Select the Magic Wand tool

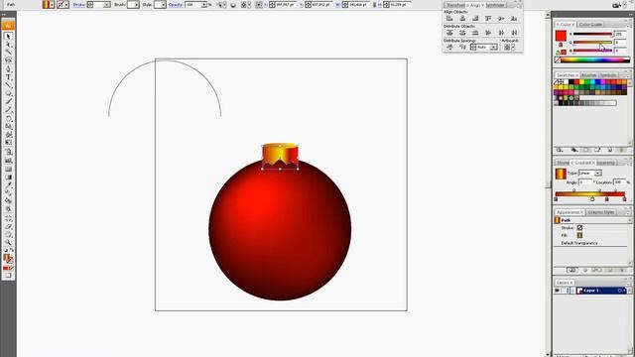pyautogui.click(x=8, y=53)
